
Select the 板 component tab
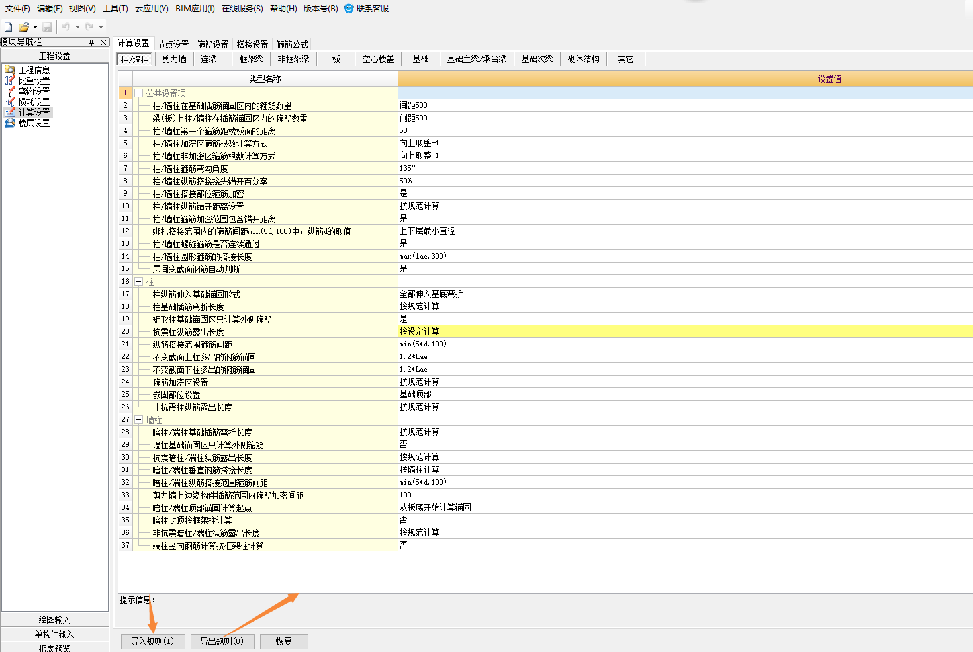click(336, 59)
